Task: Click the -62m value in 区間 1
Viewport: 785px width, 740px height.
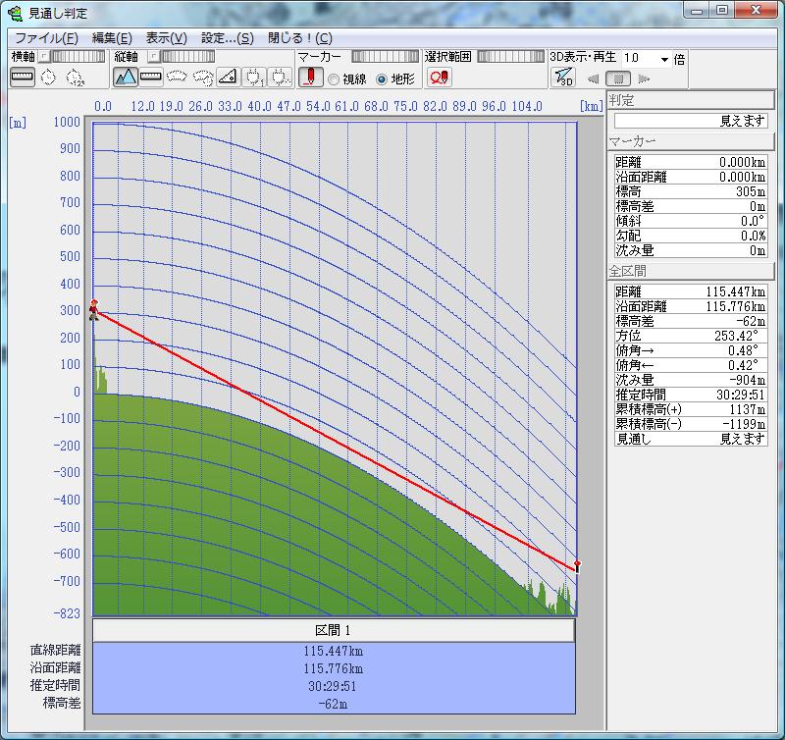Action: [334, 704]
